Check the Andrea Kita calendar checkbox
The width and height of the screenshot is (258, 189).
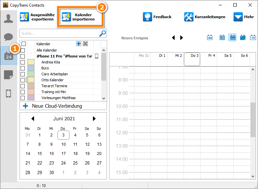tap(23, 62)
